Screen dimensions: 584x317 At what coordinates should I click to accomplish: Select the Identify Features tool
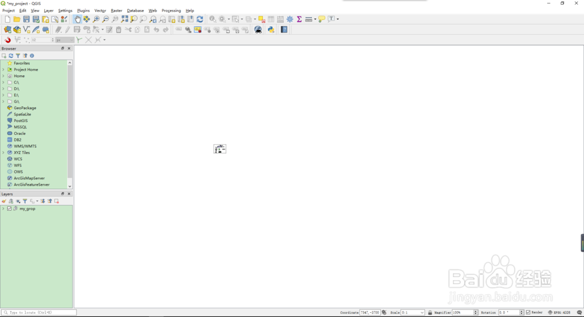point(213,19)
